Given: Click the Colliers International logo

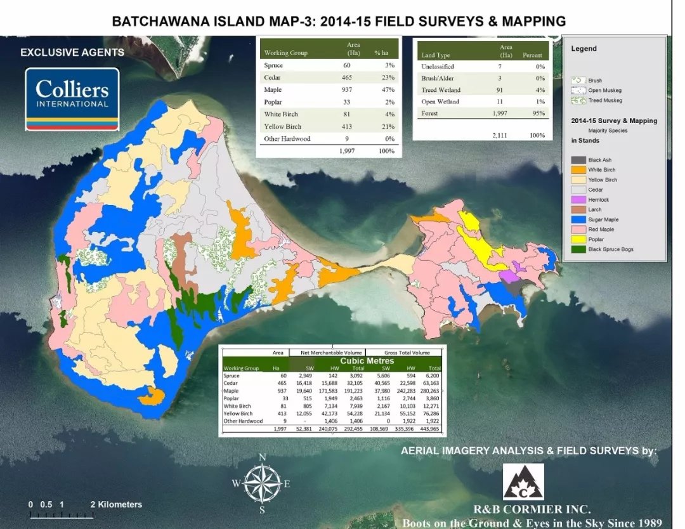Looking at the screenshot, I should (72, 99).
